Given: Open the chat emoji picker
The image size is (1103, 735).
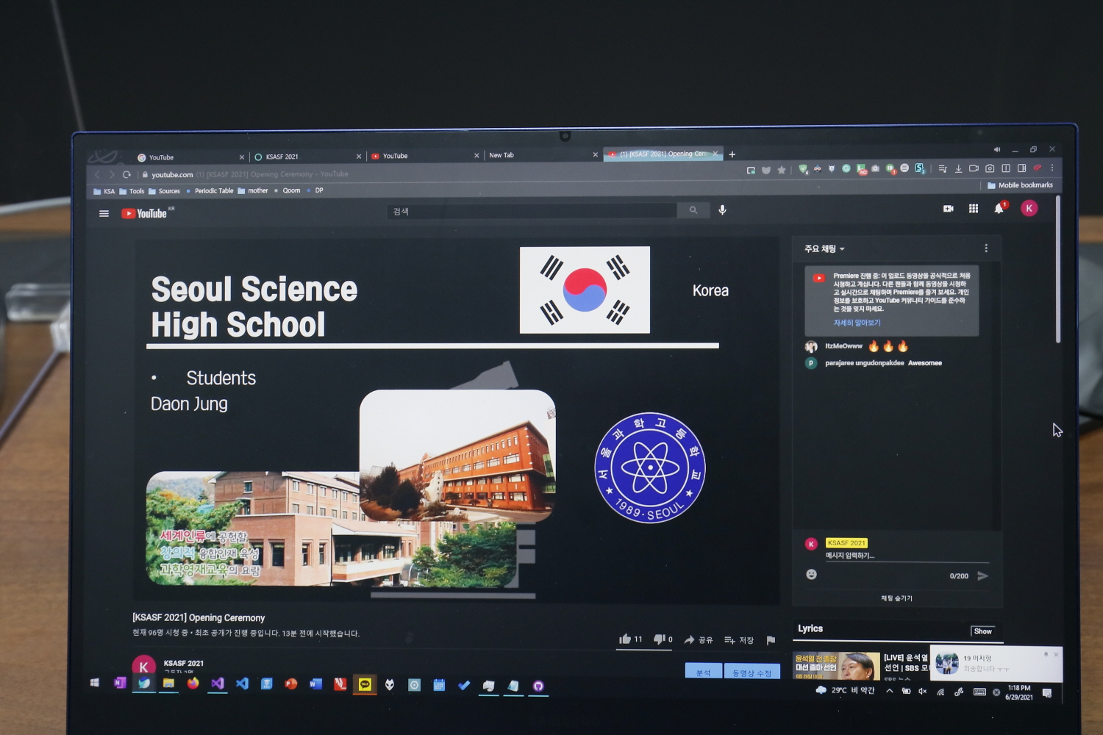Looking at the screenshot, I should coord(812,574).
